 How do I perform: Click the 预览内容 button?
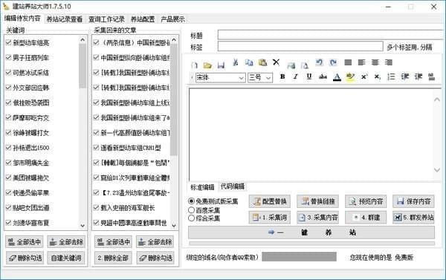tap(366, 201)
